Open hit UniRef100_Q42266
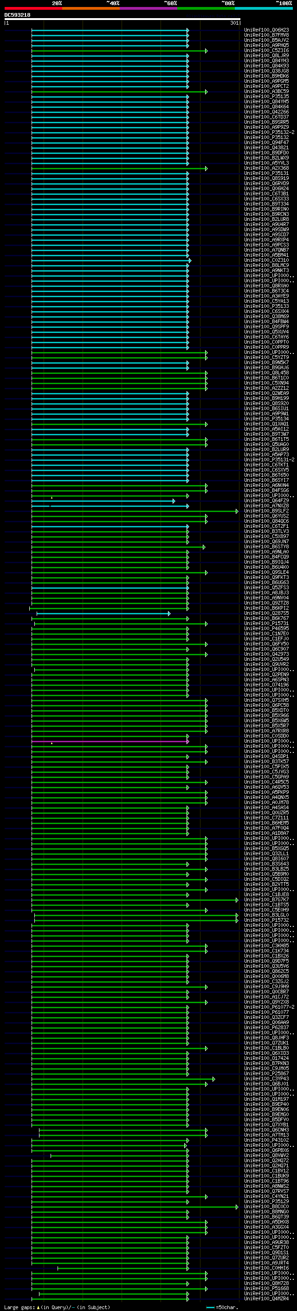The width and height of the screenshot is (297, 1311). point(266,112)
